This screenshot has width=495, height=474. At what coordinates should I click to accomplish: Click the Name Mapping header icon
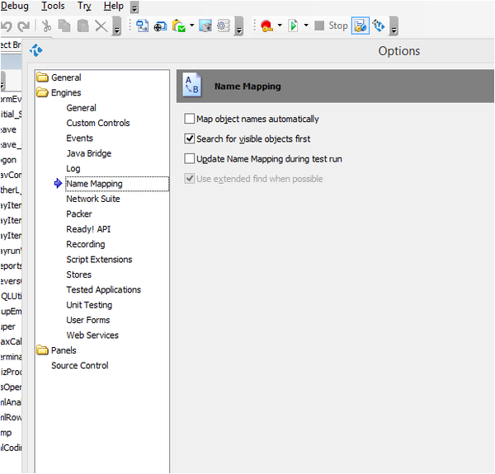pyautogui.click(x=191, y=85)
